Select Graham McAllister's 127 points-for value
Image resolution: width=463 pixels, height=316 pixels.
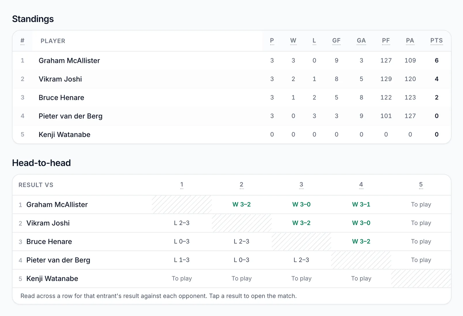386,61
